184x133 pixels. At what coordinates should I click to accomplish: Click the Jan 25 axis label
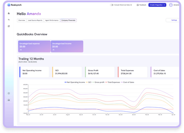tap(134, 115)
